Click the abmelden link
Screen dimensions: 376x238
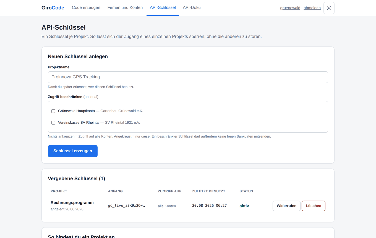pyautogui.click(x=312, y=8)
